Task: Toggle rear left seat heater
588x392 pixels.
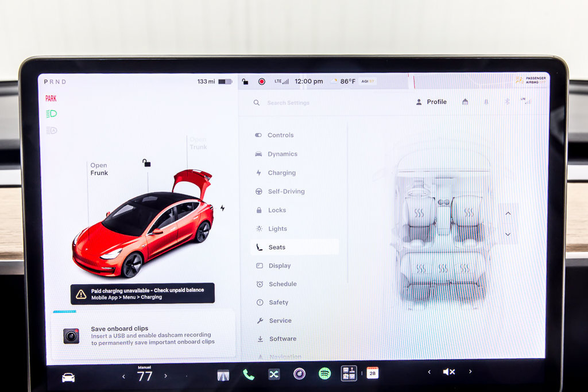Action: 421,269
